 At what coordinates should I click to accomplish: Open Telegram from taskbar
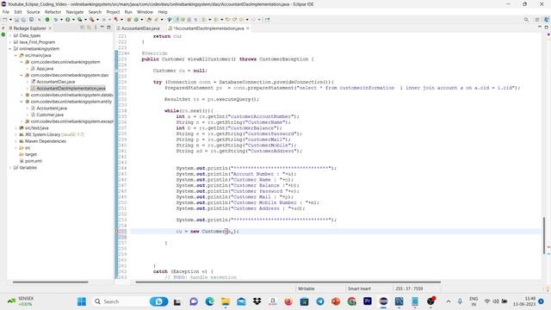pos(320,301)
